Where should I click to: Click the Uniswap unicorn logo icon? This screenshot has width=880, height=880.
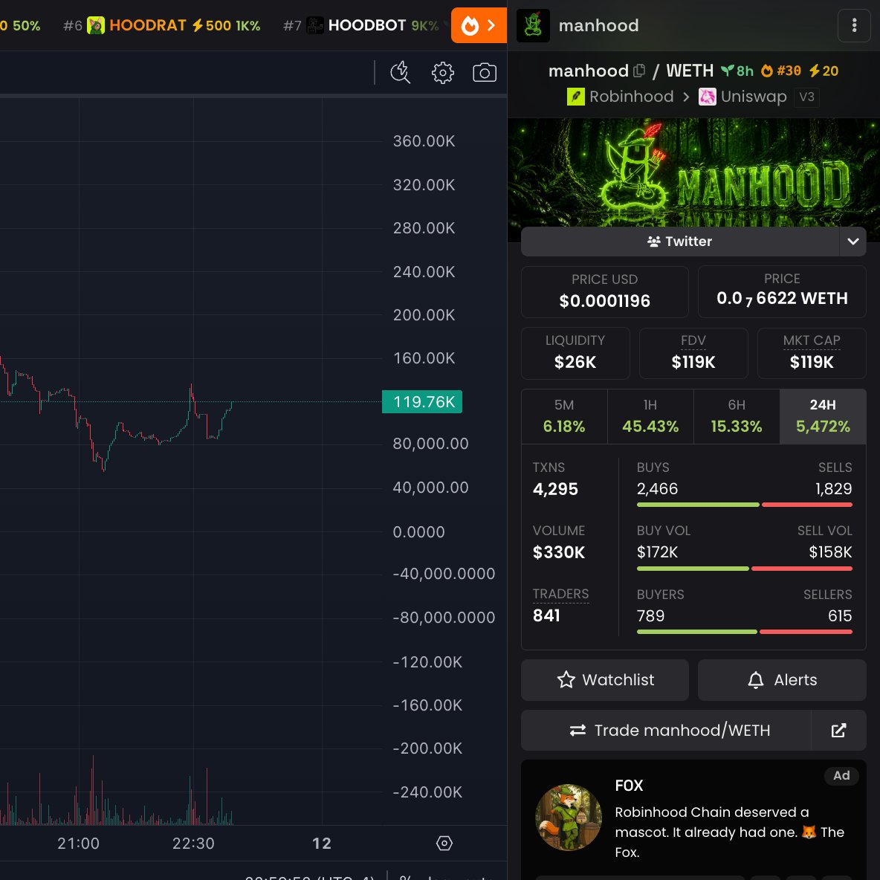707,97
